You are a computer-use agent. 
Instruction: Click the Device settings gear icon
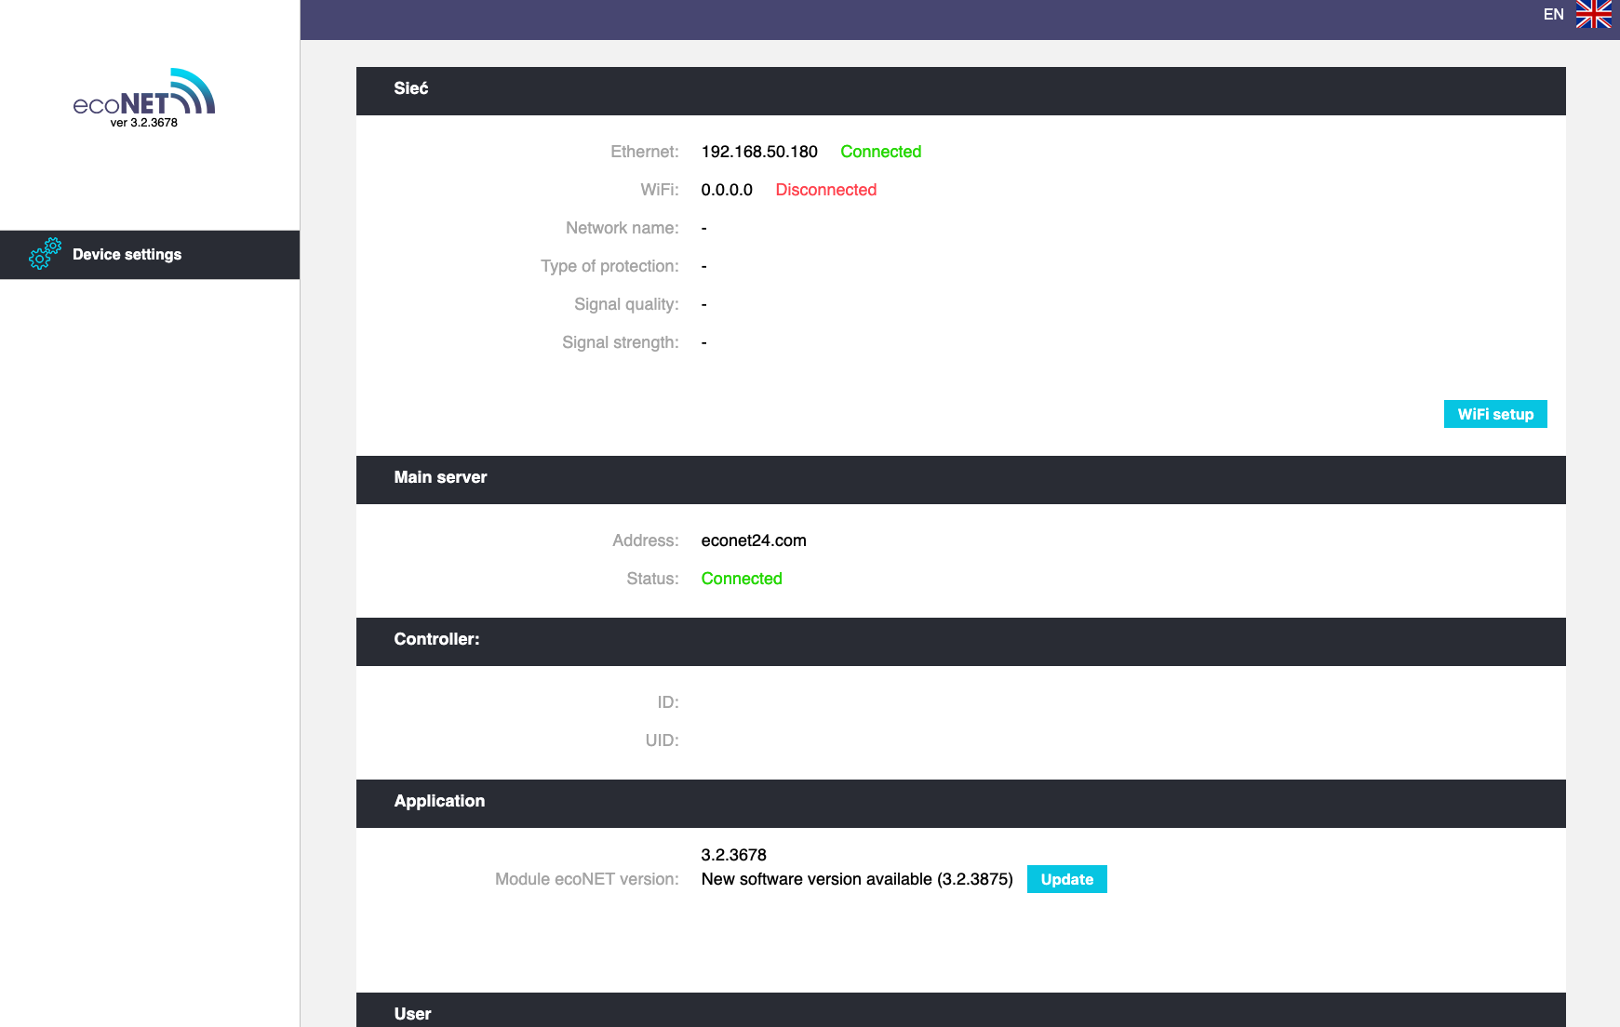pos(45,254)
